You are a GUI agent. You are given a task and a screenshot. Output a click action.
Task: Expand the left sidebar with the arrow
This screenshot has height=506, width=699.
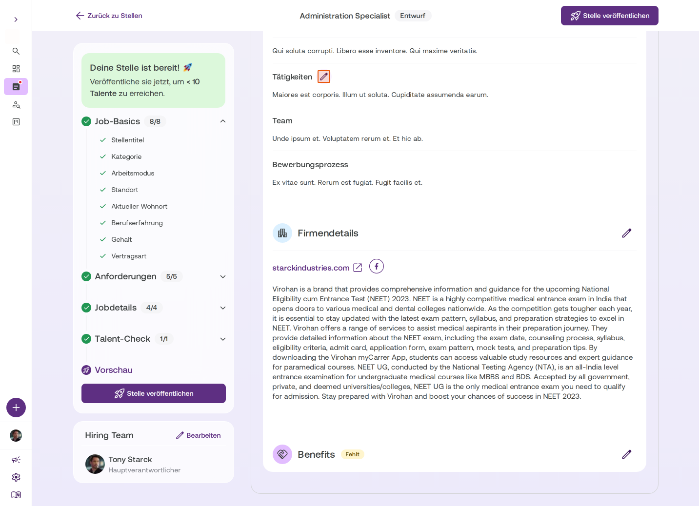[x=16, y=19]
